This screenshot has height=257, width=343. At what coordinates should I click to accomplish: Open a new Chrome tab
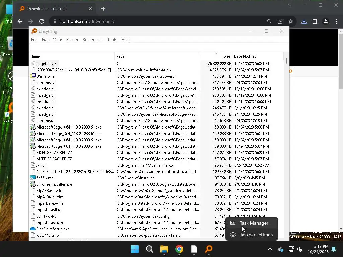[x=103, y=9]
